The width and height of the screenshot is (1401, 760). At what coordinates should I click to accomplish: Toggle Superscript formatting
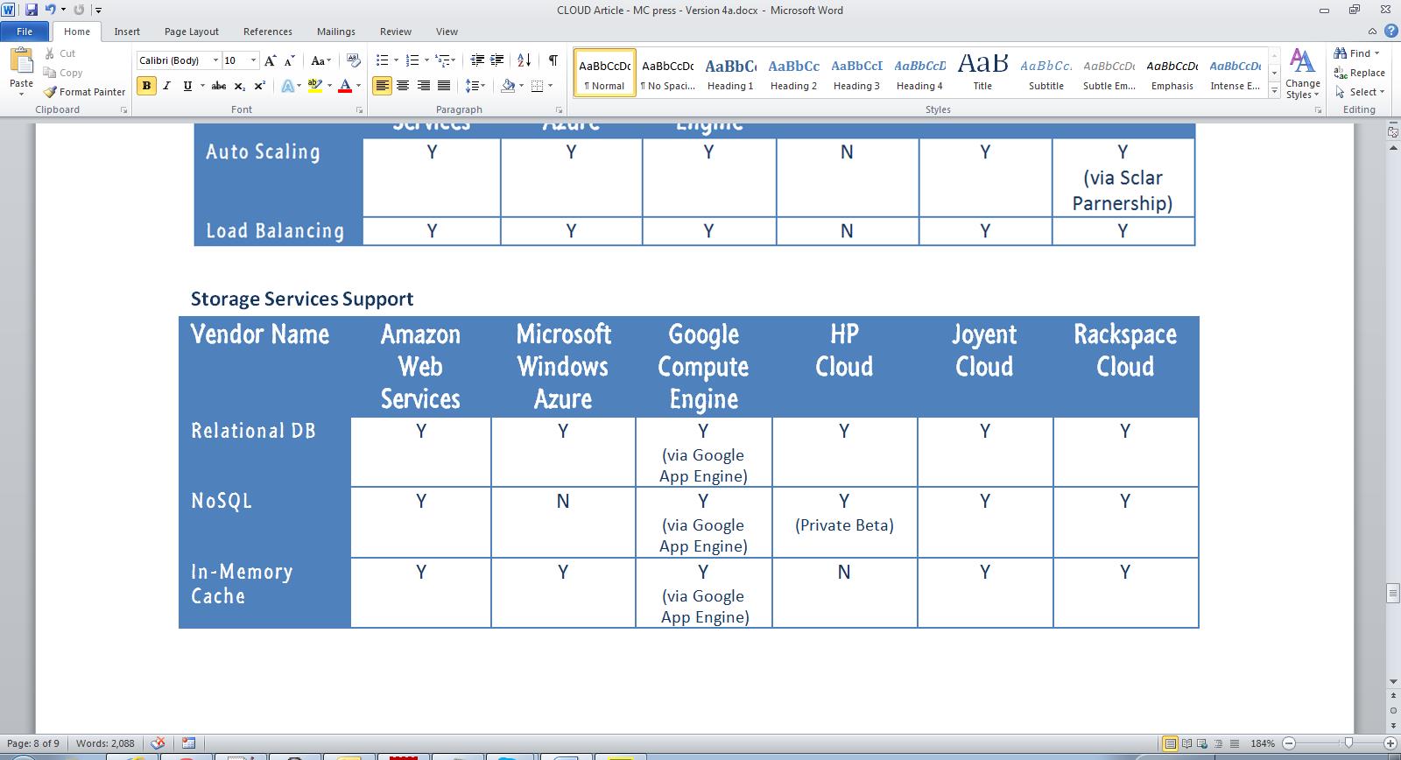click(260, 86)
